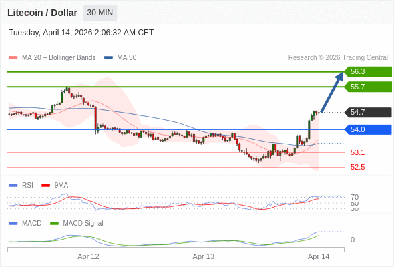394x267 pixels.
Task: Click the 54.0 blue pivot label
Action: [368, 129]
